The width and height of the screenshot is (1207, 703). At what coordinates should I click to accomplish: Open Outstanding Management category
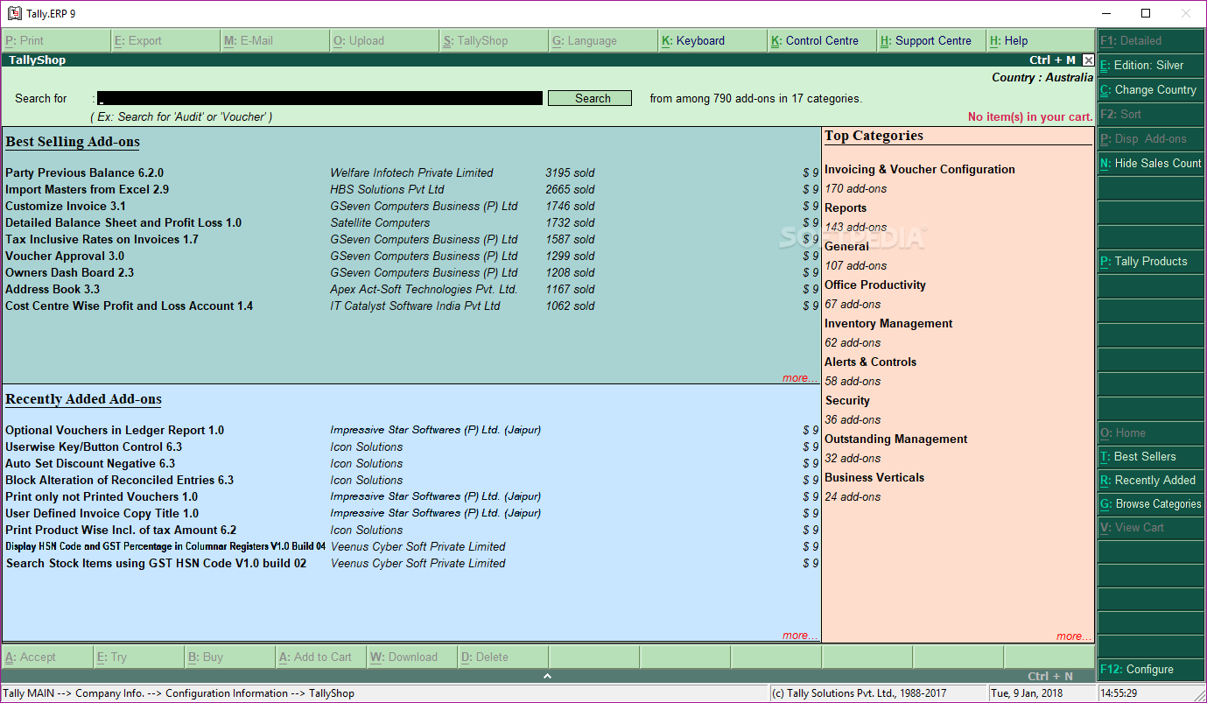(x=896, y=439)
